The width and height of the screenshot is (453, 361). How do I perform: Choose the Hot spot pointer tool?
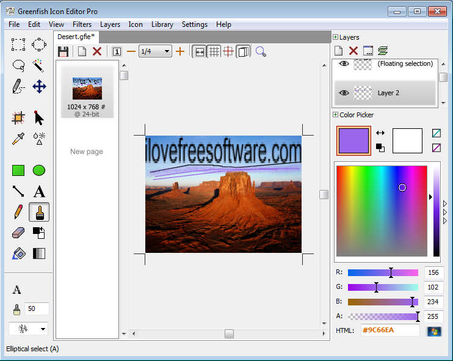click(39, 118)
